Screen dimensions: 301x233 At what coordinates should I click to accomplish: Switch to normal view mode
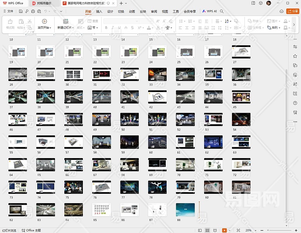click(201, 230)
